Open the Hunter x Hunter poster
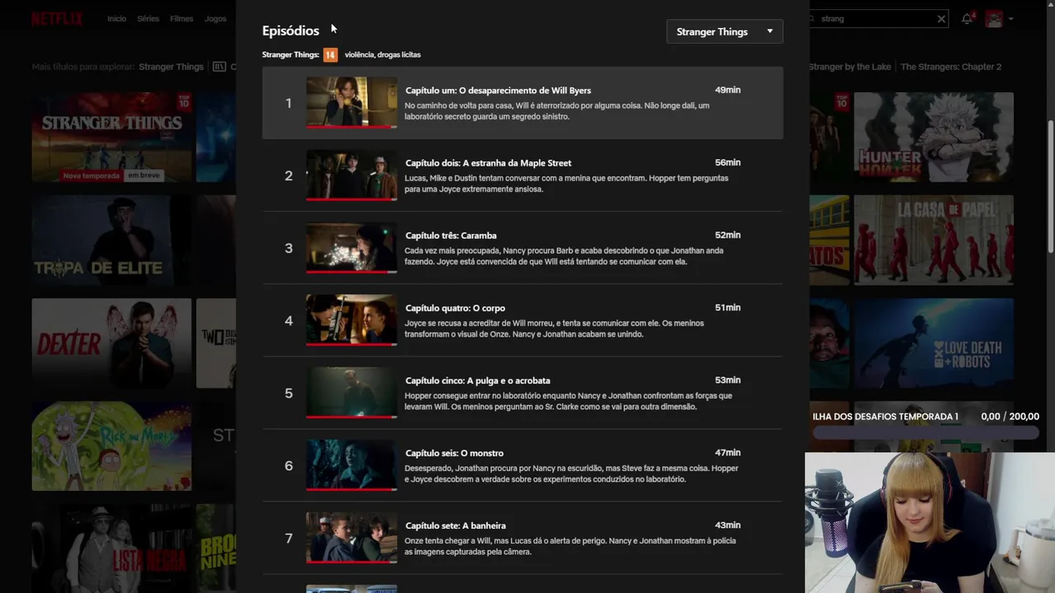Screen dimensions: 1055x593 coord(934,137)
